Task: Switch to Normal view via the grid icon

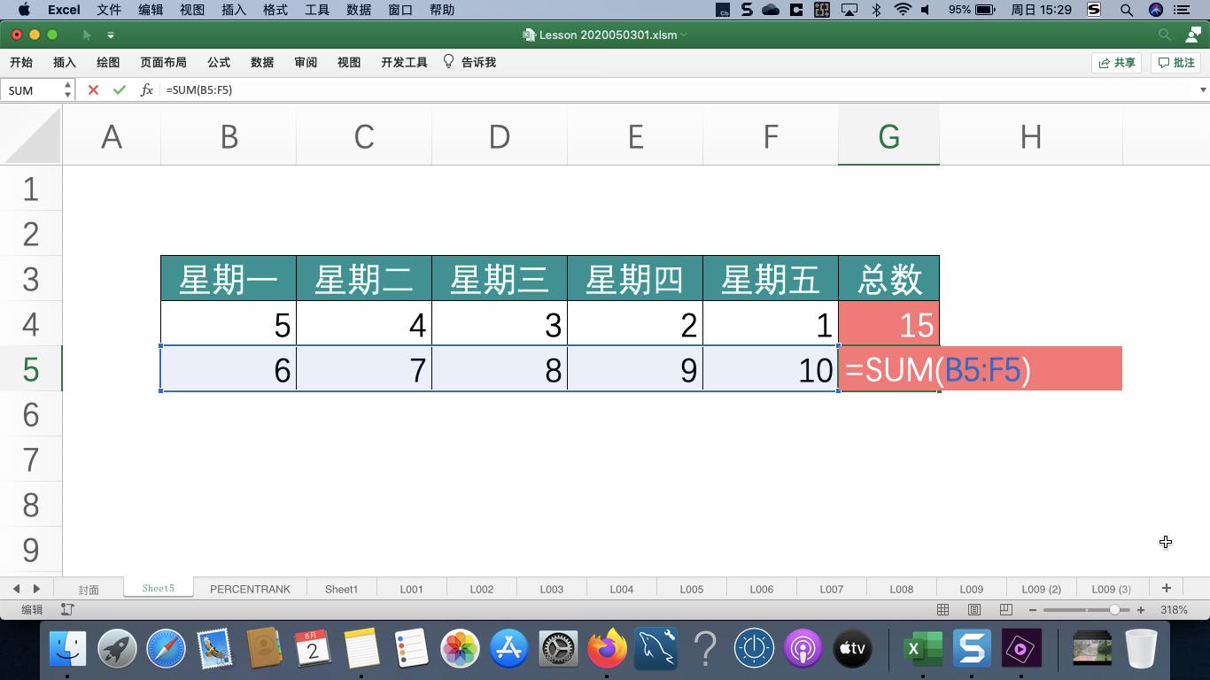Action: pos(942,609)
